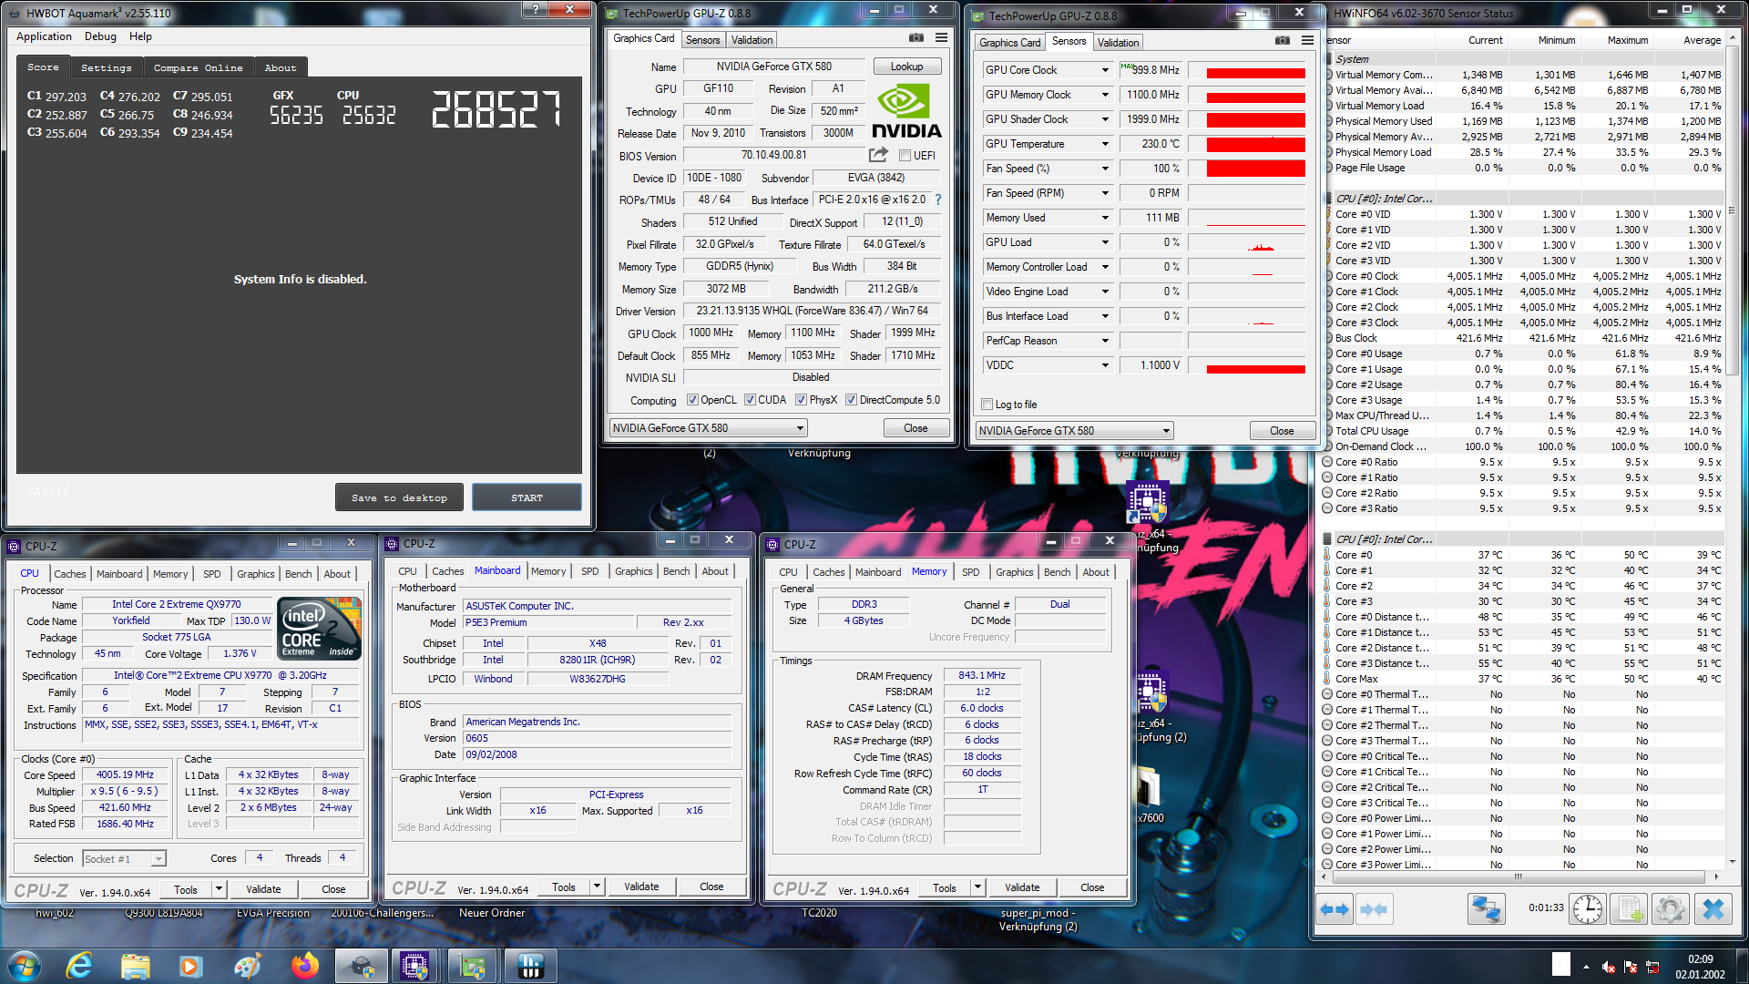Click HWiNFO collapse columns arrows icon
Screen dimensions: 1749x984
tap(1373, 909)
